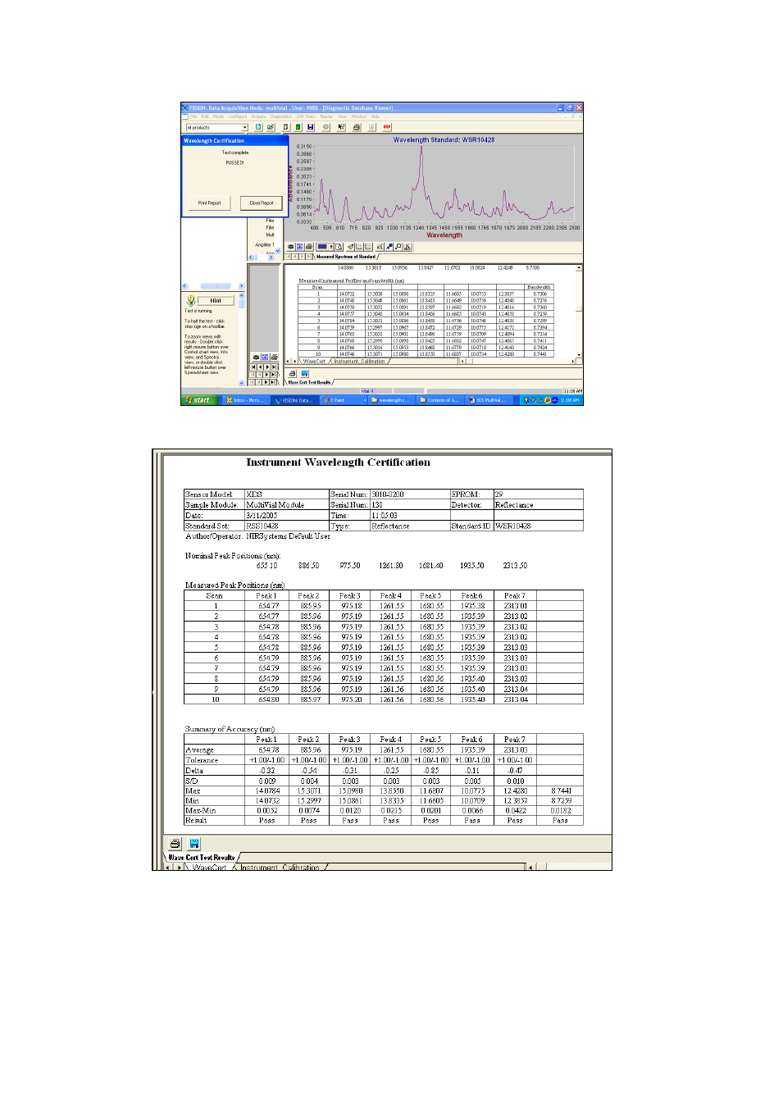
Task: Switch to Inbox taskbar item
Action: tap(246, 400)
